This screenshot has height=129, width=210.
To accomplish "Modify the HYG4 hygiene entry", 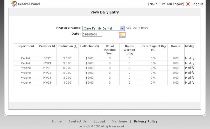I will 189,83.
